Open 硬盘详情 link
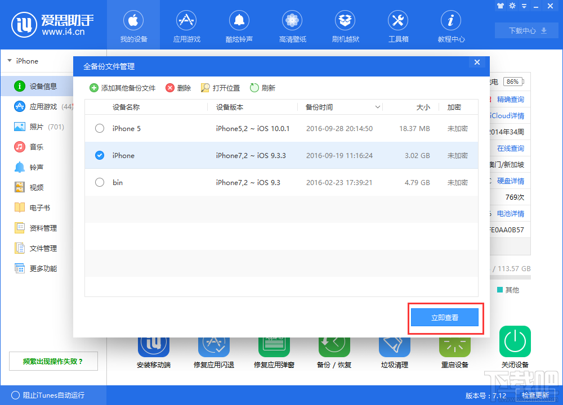 (510, 181)
